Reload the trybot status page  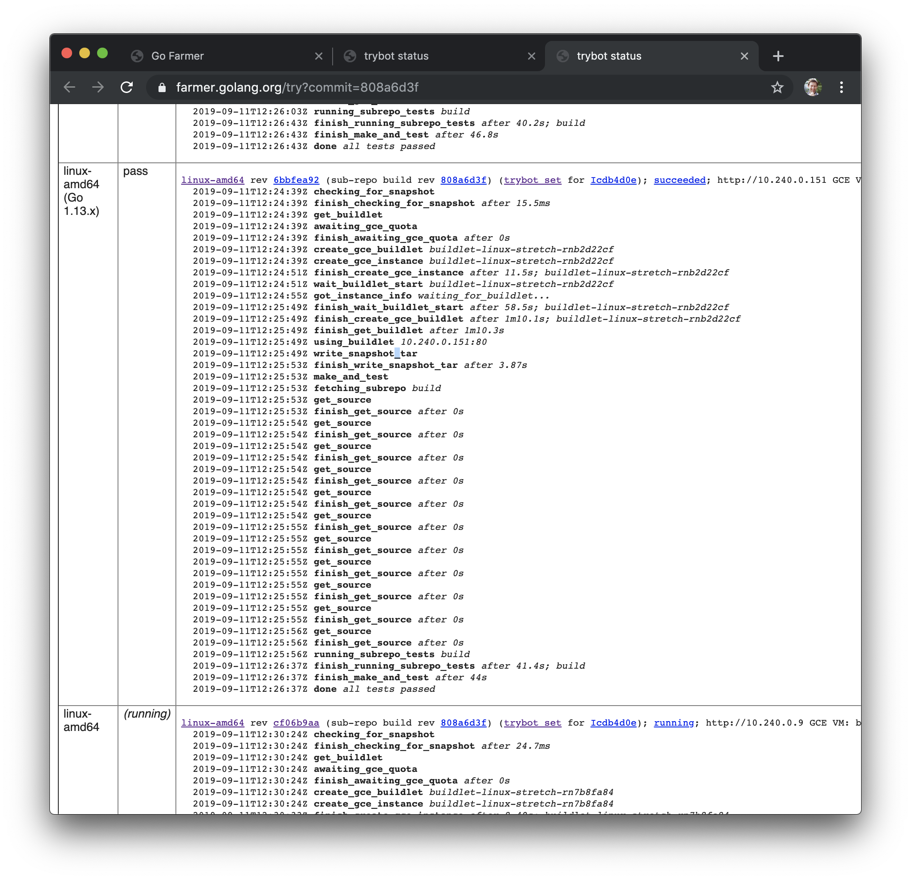click(x=127, y=87)
